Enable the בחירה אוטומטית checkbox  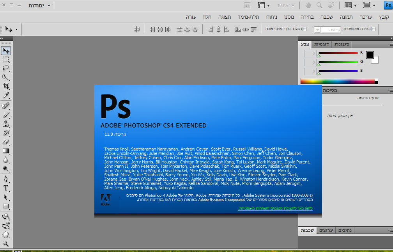coord(374,29)
